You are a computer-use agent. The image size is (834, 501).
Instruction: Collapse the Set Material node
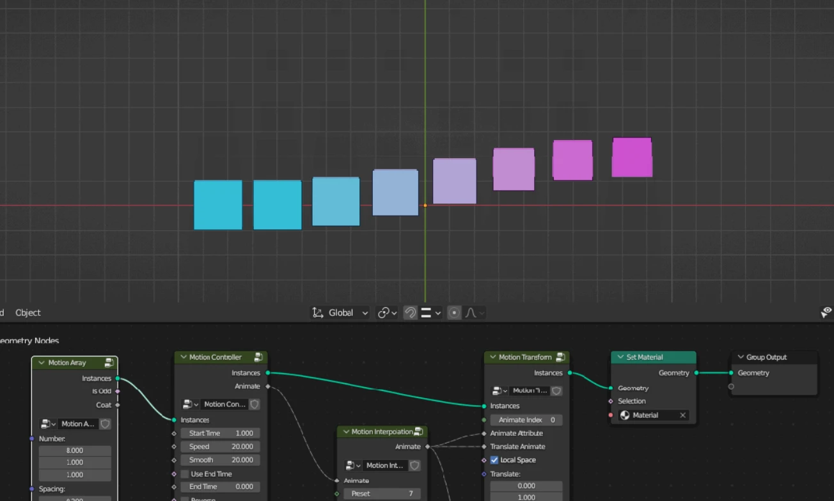coord(620,357)
